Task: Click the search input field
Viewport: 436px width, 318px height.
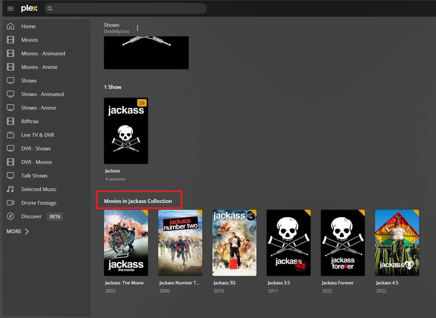Action: coord(126,8)
